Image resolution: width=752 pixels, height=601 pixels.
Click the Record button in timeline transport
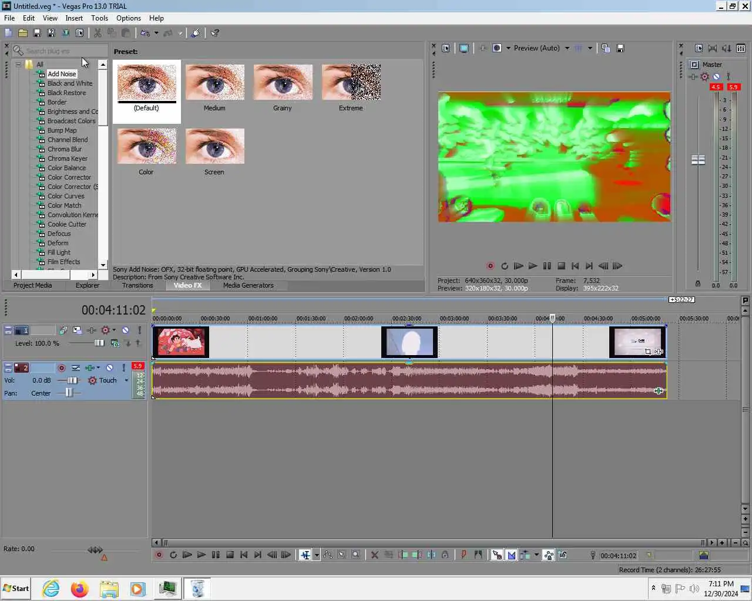pos(159,555)
